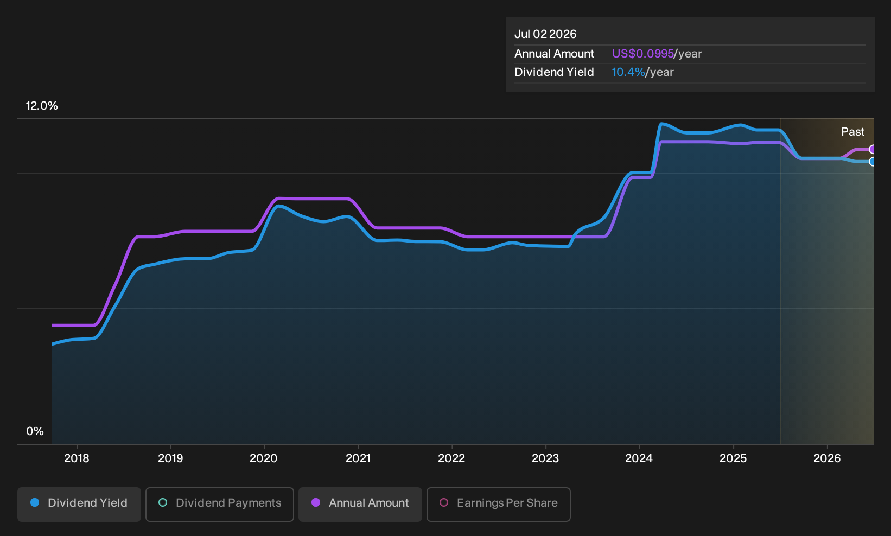
Task: Enable the Earnings Per Share series
Action: tap(499, 504)
